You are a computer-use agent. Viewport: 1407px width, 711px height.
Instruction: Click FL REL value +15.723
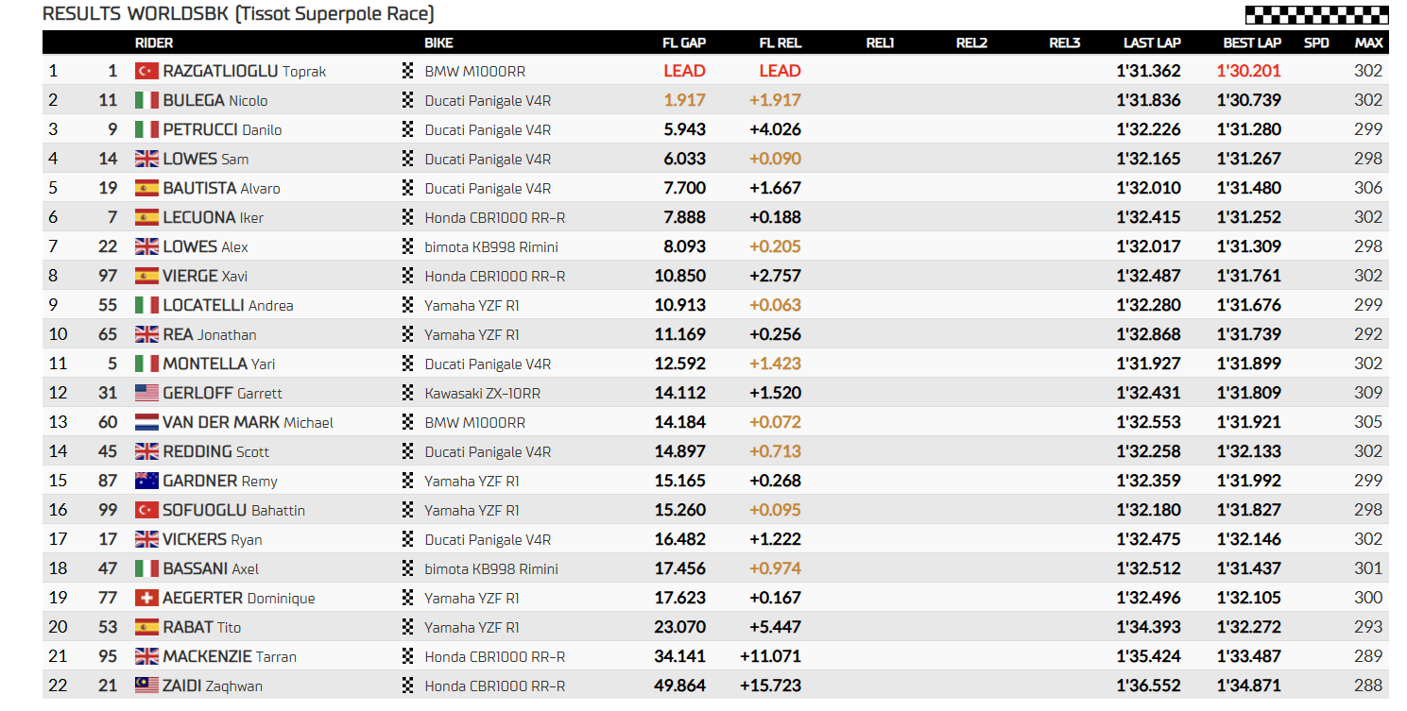pos(770,686)
